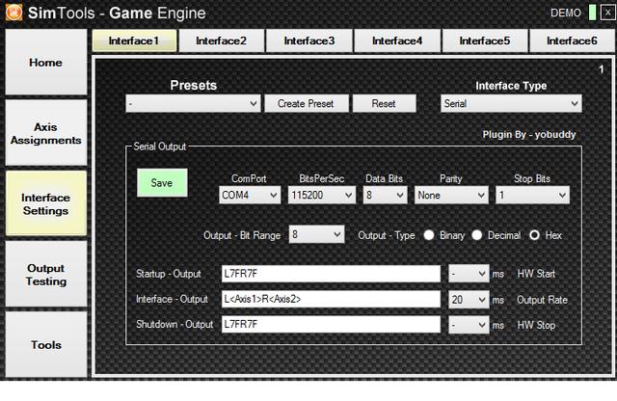Click the green Save button
This screenshot has width=617, height=401.
pyautogui.click(x=162, y=182)
